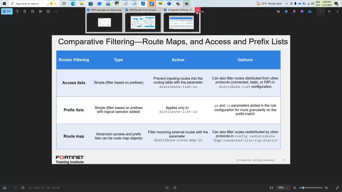Image resolution: width=342 pixels, height=192 pixels.
Task: Click the OneDrive sync-off icon in title bar
Action: coord(310,11)
